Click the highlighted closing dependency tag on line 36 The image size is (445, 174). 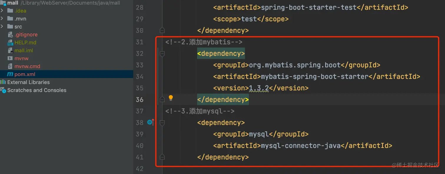223,100
